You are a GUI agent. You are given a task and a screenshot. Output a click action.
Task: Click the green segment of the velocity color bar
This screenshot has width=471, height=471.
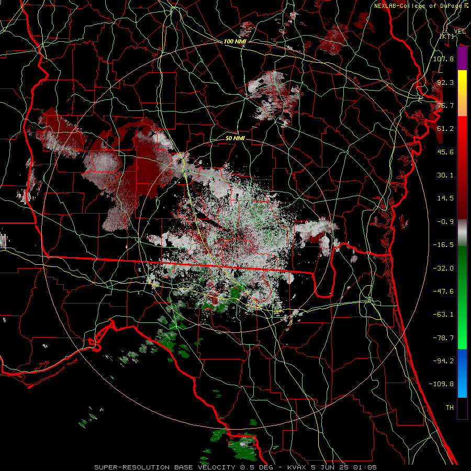(x=462, y=297)
